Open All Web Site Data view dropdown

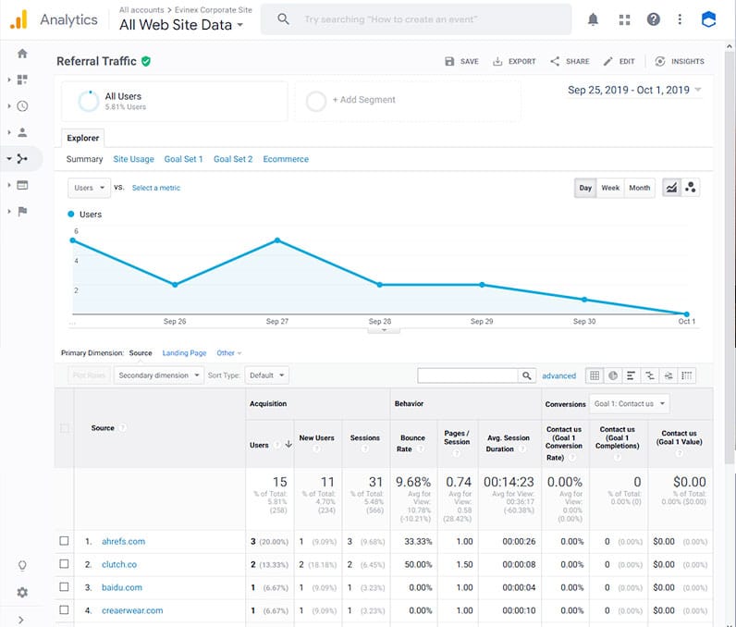tap(181, 25)
